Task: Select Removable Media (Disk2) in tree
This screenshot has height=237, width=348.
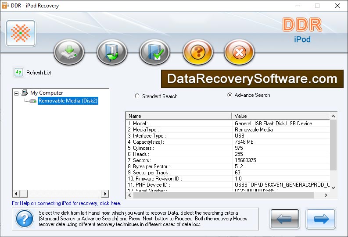Action: (x=68, y=101)
